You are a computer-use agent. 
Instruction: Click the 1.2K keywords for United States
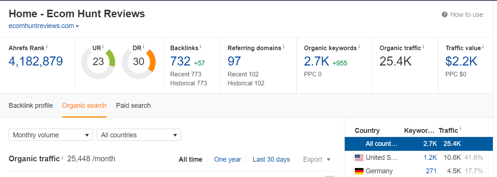(430, 158)
